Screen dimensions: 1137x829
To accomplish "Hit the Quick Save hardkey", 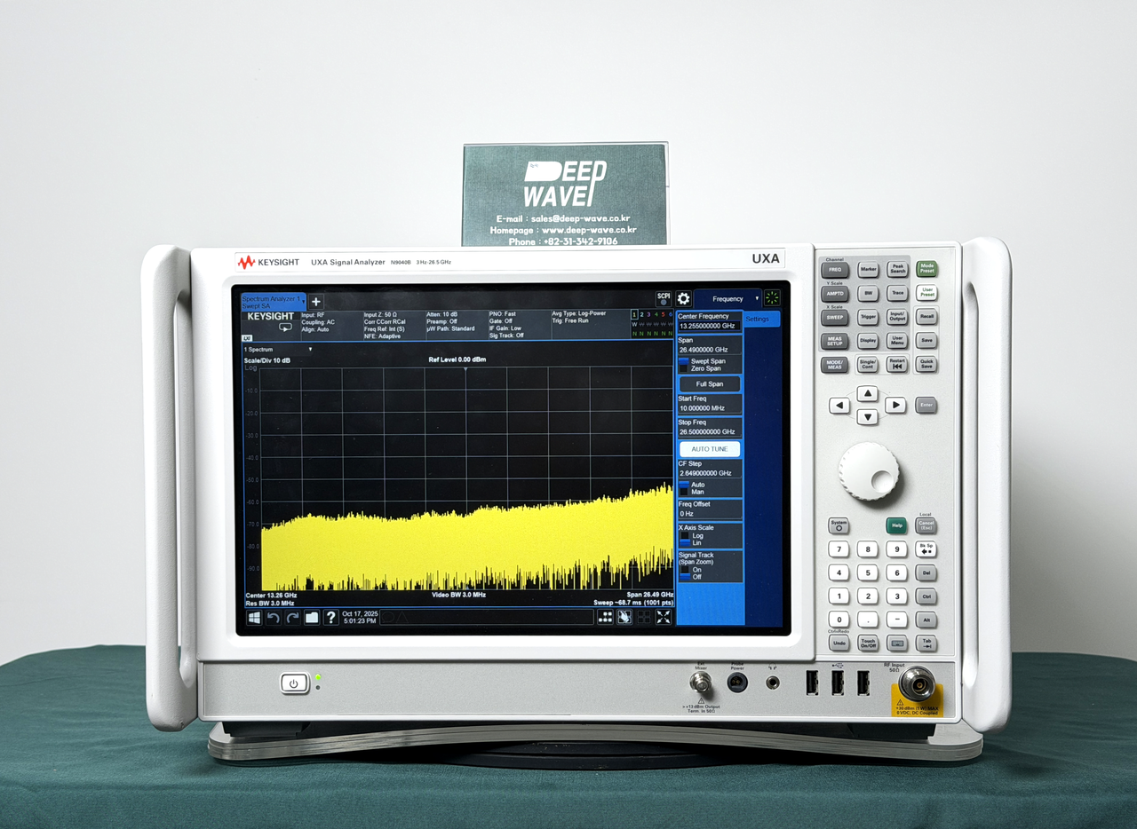I will coord(926,364).
